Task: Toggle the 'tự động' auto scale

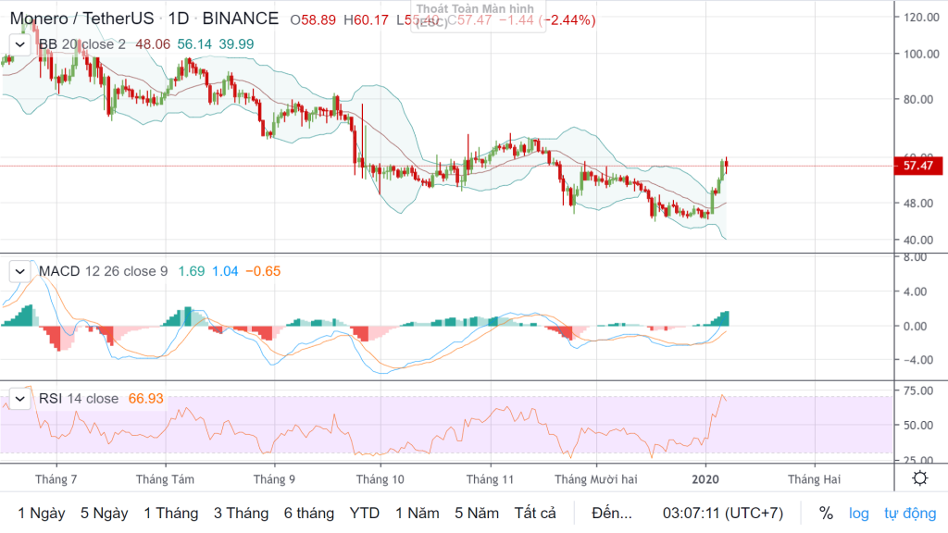Action: click(910, 513)
